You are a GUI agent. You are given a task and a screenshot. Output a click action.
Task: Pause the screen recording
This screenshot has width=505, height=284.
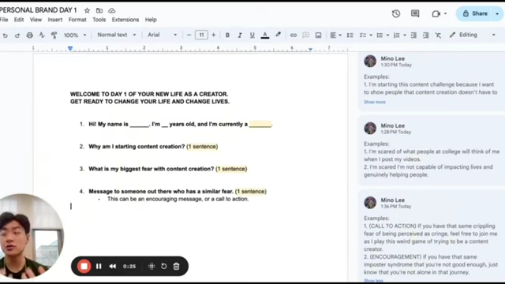99,267
